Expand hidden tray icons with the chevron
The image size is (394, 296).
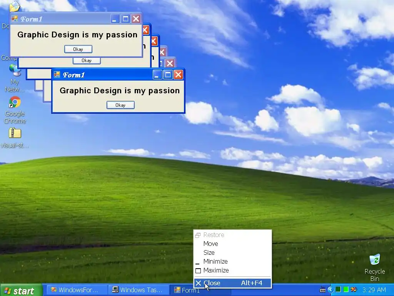[x=331, y=290]
